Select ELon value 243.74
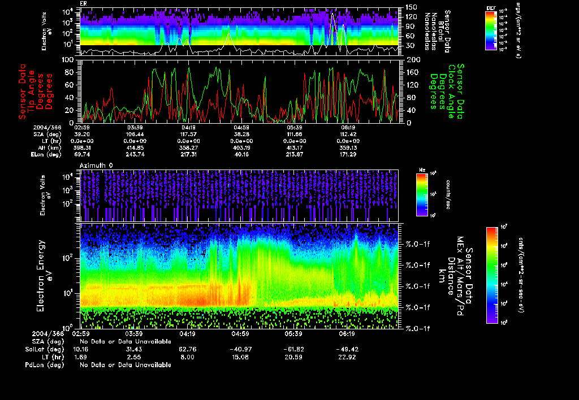This screenshot has height=400, width=579. coord(135,154)
